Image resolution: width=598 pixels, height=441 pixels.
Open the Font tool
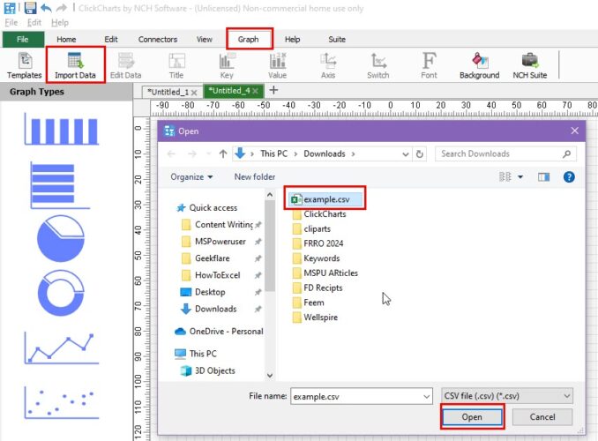coord(429,65)
